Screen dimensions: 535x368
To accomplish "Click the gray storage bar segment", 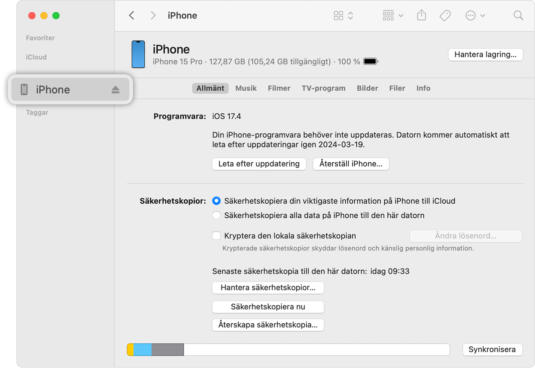I will (x=168, y=350).
